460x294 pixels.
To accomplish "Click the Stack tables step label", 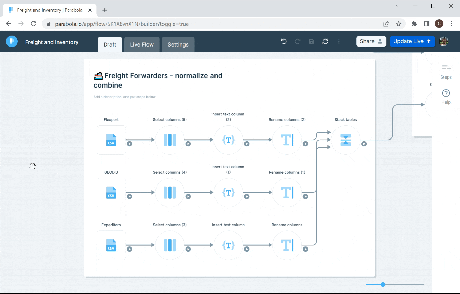I will point(346,120).
